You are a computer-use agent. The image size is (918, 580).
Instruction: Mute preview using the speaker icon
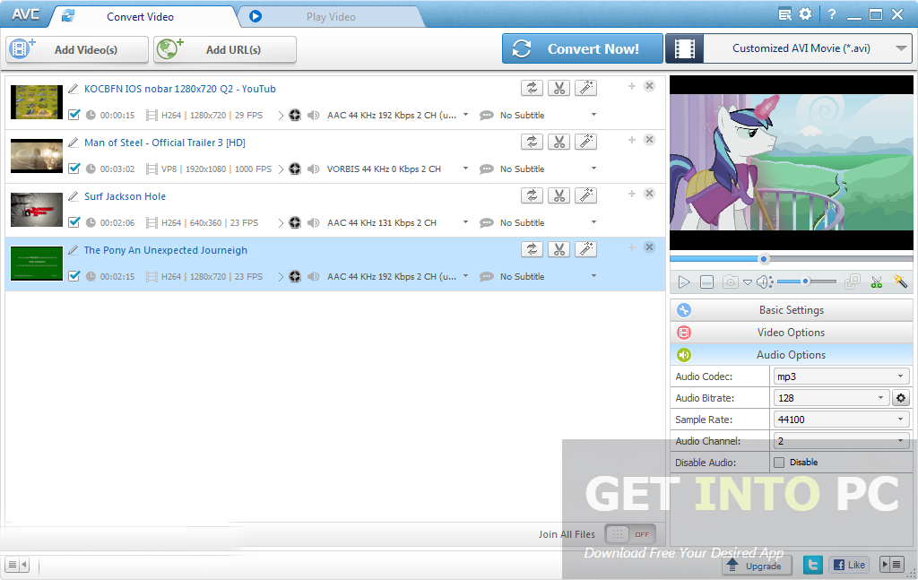[x=764, y=282]
